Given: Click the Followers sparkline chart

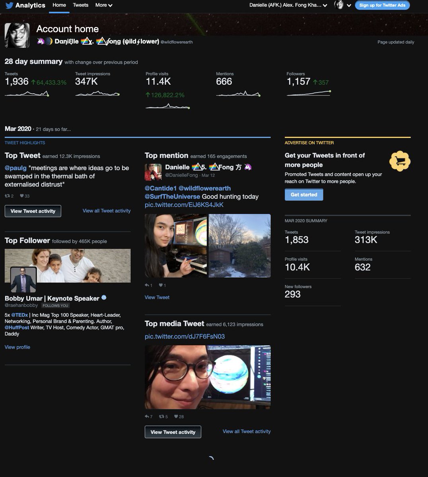Looking at the screenshot, I should tap(309, 93).
